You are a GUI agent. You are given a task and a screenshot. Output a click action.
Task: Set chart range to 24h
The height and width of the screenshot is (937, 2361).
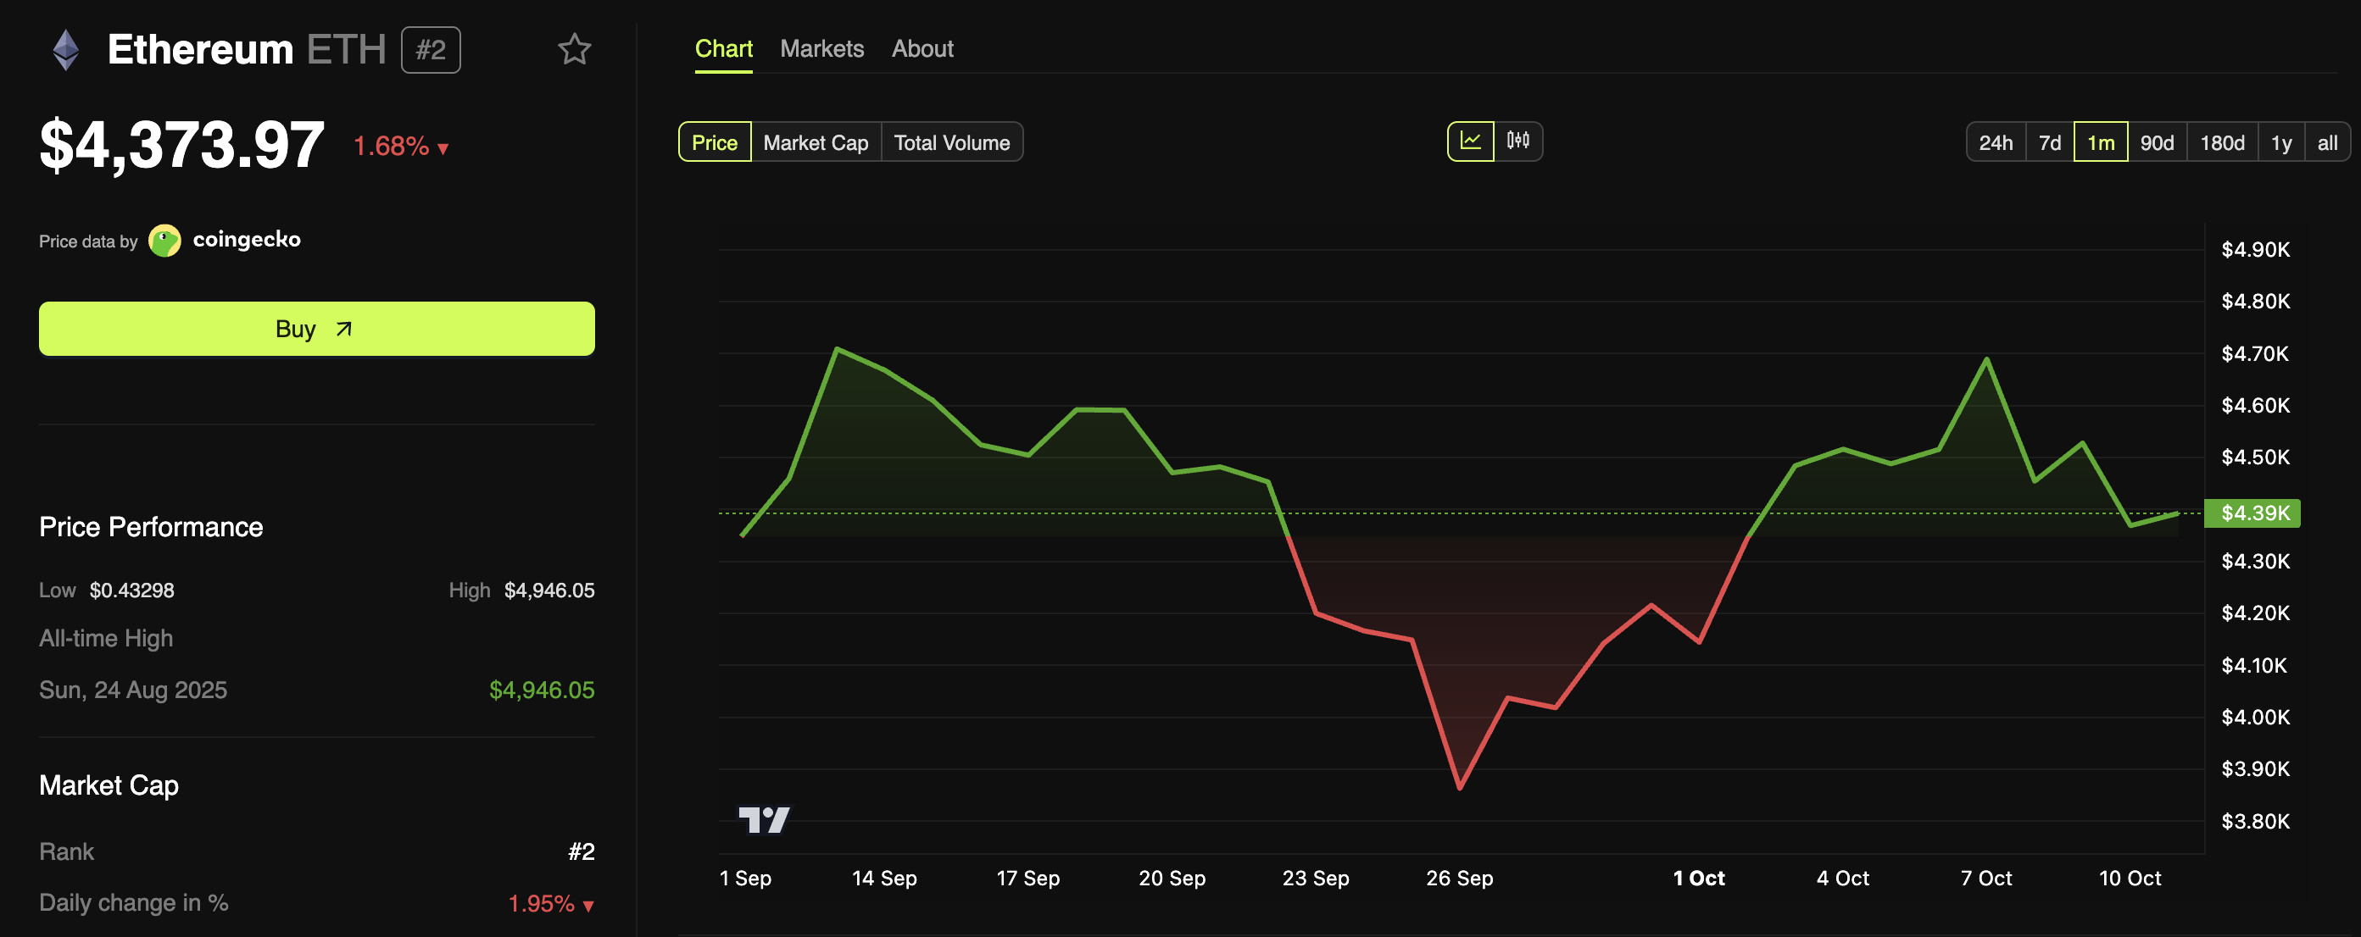1996,143
